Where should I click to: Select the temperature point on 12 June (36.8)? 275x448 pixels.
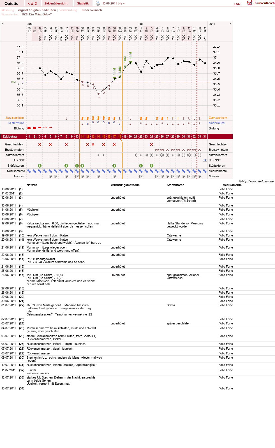pyautogui.click(x=40, y=68)
